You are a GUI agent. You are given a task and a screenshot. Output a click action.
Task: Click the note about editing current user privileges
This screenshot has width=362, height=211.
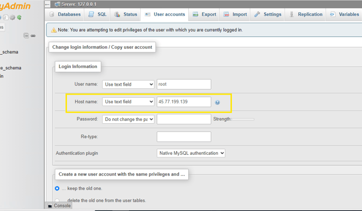pyautogui.click(x=150, y=30)
